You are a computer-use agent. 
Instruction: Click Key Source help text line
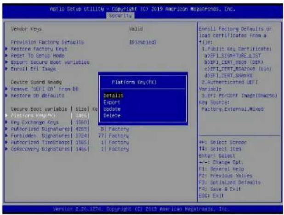tap(214, 102)
